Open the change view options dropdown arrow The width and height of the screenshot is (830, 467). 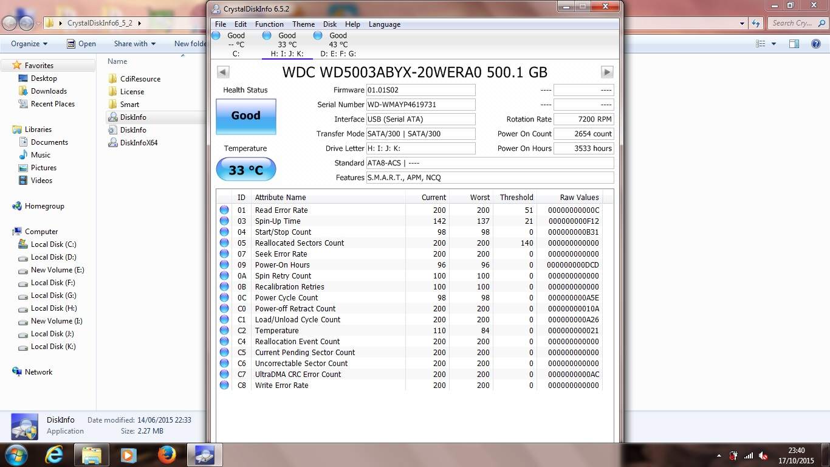(x=773, y=44)
